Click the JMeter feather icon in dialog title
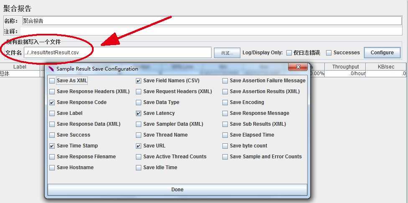Viewport: 408px width, 203px height. point(51,69)
